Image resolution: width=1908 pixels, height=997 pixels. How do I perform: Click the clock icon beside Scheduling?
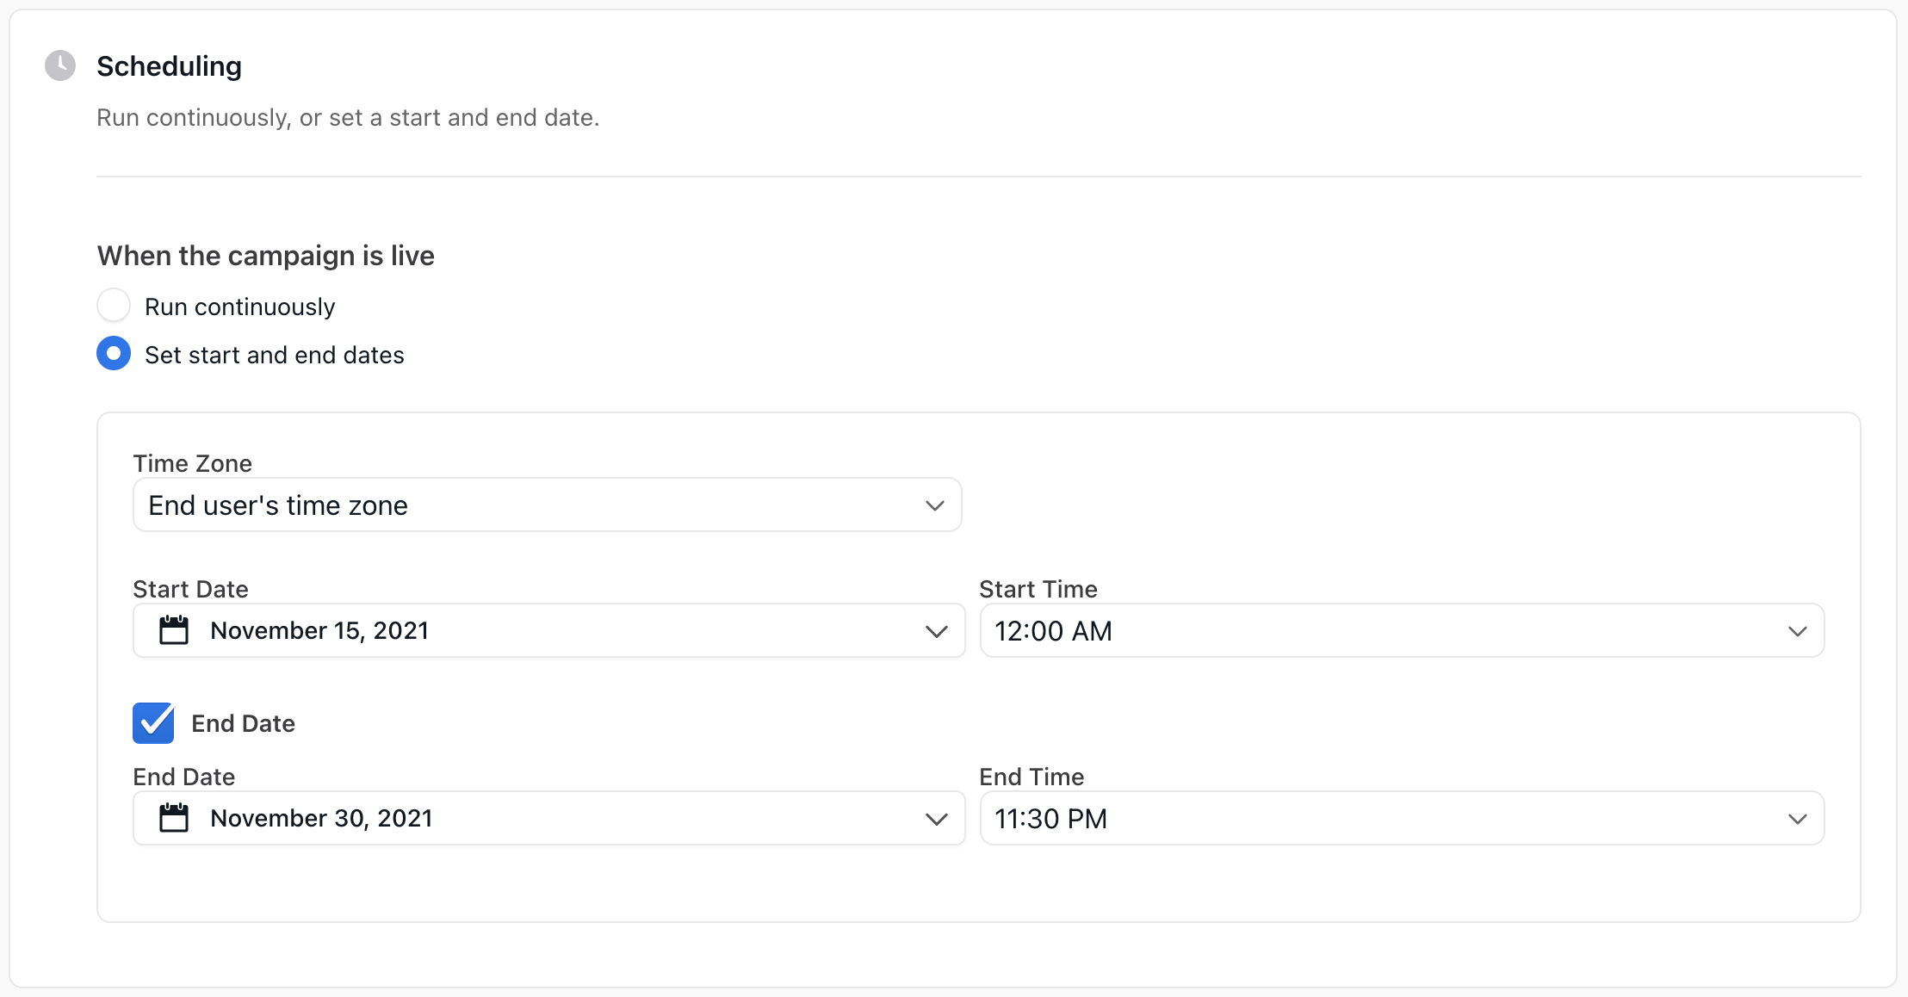point(60,65)
